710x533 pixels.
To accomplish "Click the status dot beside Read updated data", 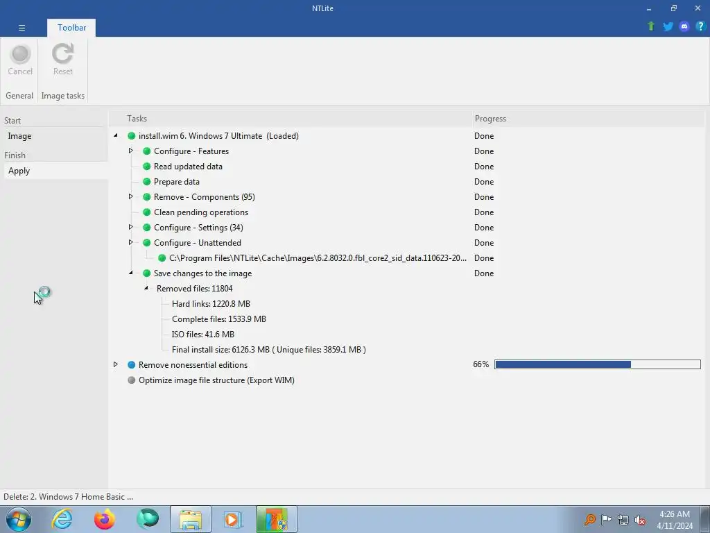I will click(x=147, y=167).
